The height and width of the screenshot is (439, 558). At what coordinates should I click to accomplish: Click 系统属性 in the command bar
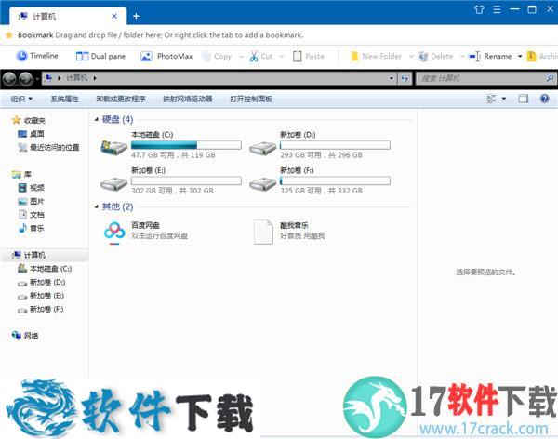pyautogui.click(x=65, y=99)
